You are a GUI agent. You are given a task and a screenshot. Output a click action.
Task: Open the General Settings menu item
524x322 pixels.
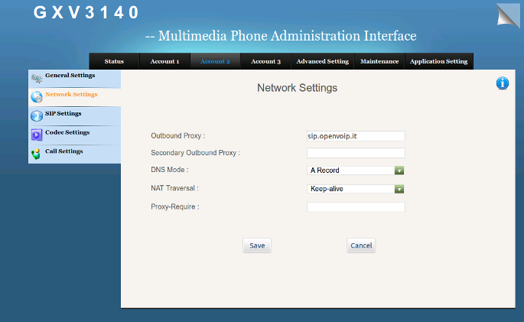tap(74, 79)
